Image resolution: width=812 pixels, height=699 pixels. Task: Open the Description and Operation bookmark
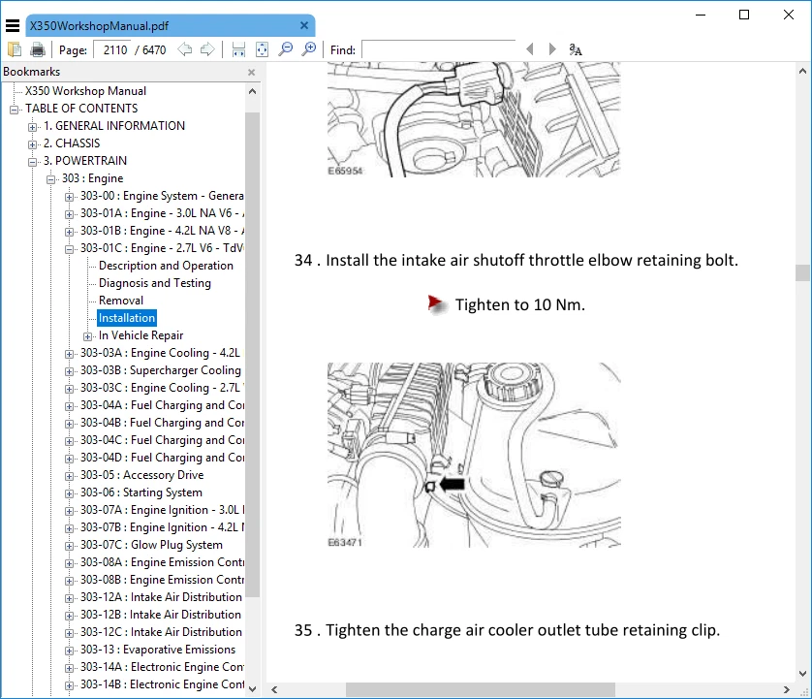(164, 265)
